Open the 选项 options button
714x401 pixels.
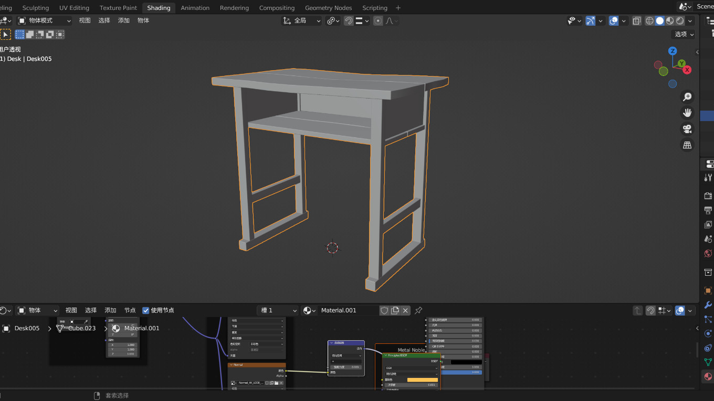click(x=684, y=34)
